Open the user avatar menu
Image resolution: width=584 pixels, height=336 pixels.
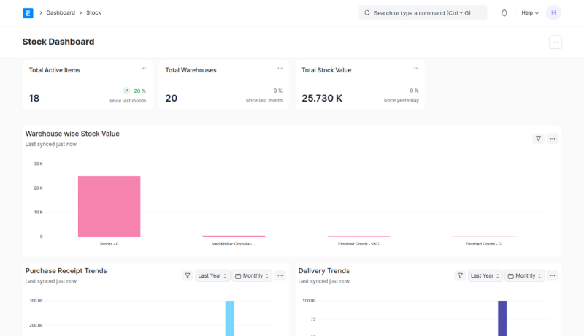point(553,13)
